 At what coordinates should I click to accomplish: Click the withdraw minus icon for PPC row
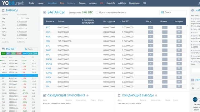tap(165, 55)
